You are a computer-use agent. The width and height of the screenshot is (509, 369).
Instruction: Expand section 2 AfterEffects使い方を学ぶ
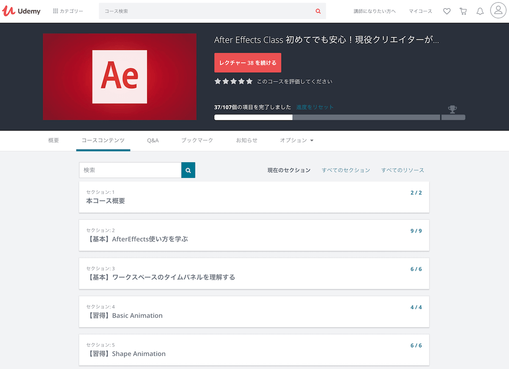(x=254, y=235)
